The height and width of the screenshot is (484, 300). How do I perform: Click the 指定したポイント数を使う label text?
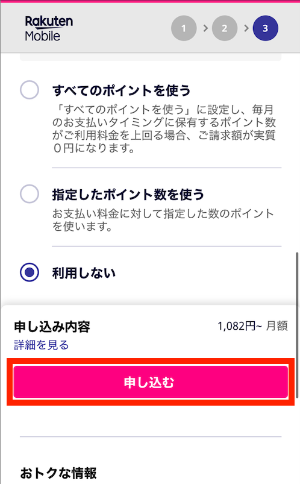coord(128,195)
